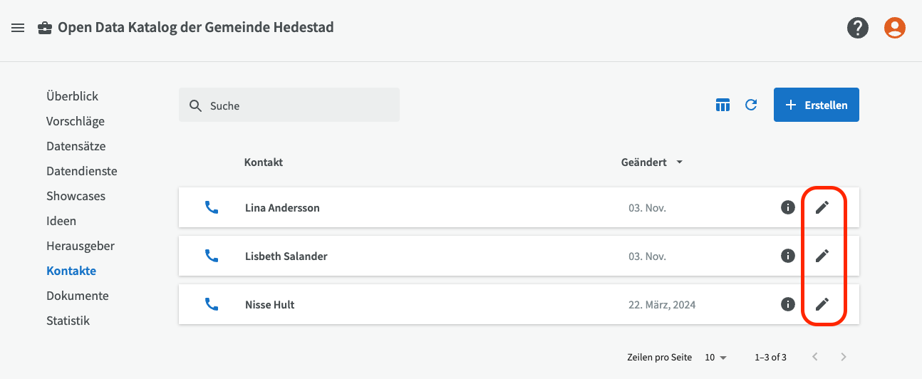Sort by the Geändert column arrow
The height and width of the screenshot is (379, 922).
pyautogui.click(x=680, y=162)
